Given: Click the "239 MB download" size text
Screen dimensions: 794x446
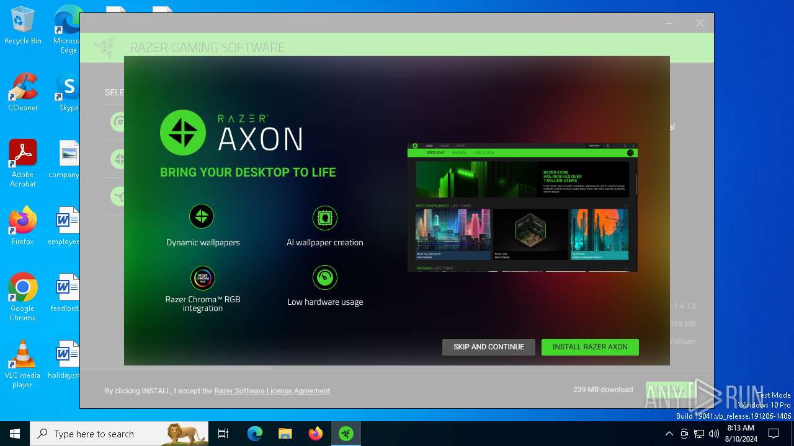Looking at the screenshot, I should [603, 390].
